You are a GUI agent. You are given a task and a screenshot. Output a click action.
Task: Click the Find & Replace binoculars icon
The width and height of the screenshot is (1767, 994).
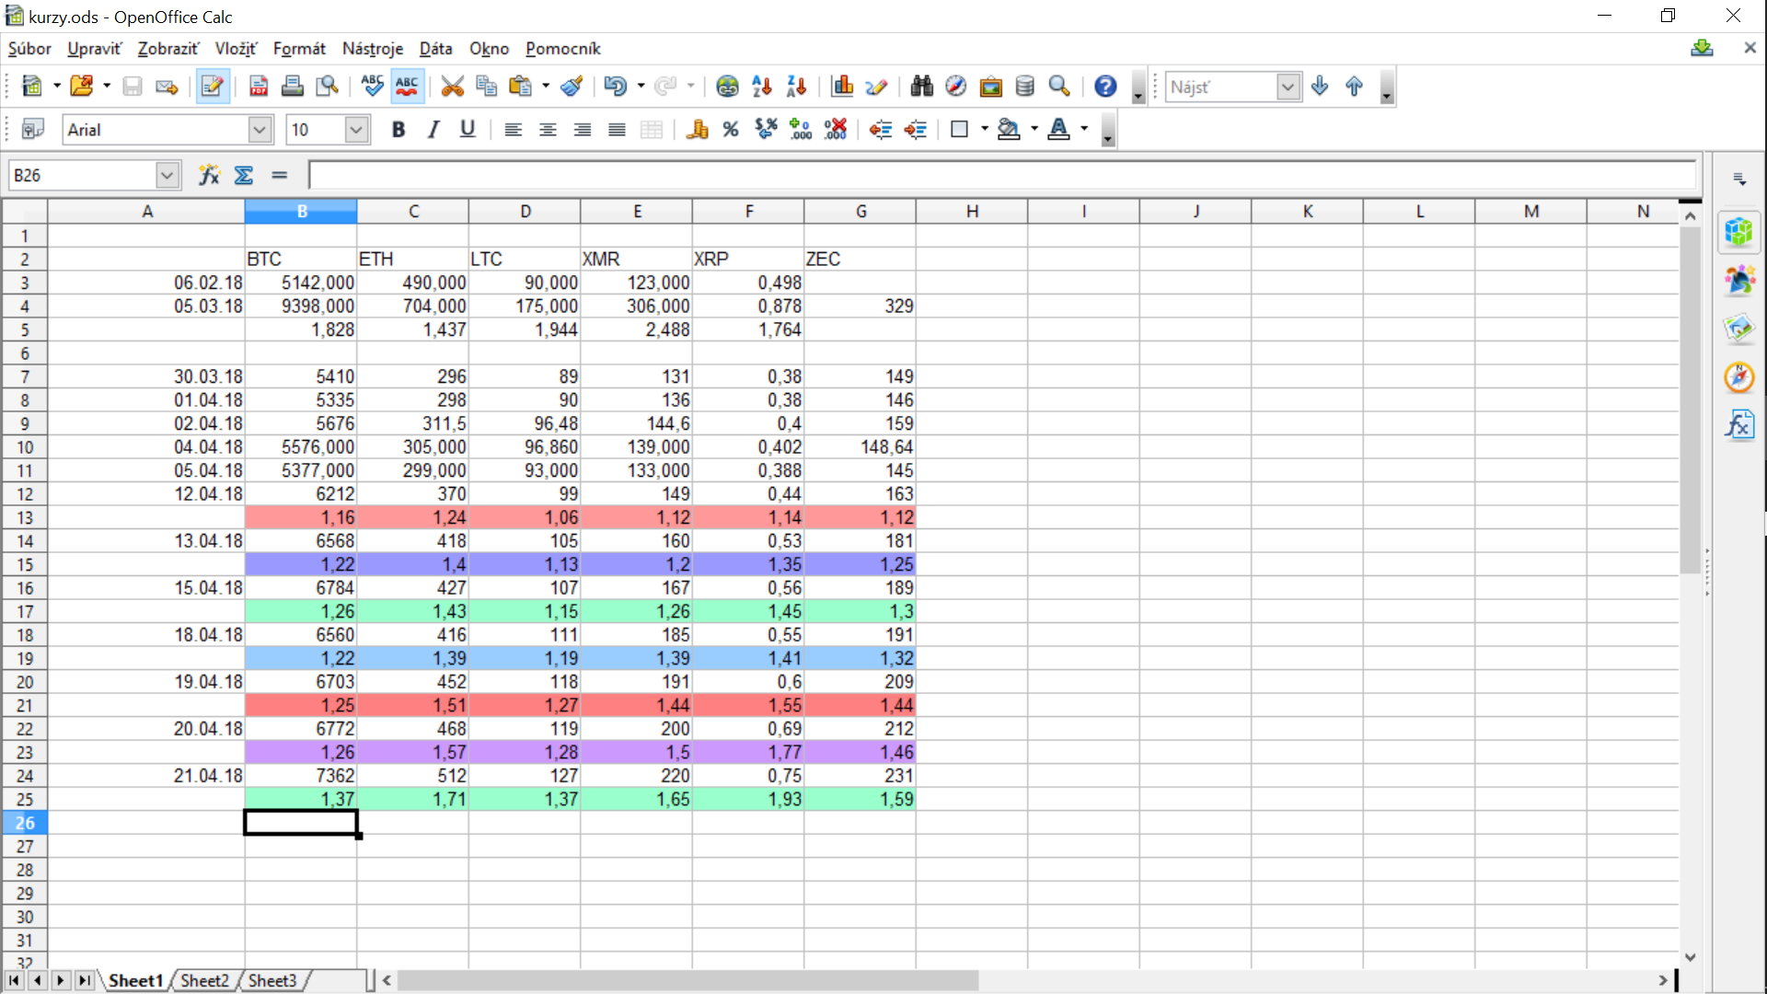[x=921, y=87]
